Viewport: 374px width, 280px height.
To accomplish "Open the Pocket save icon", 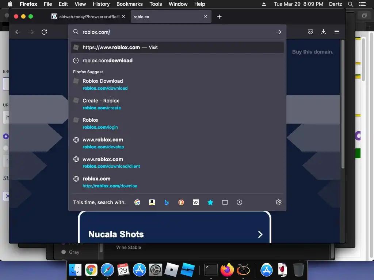I will pyautogui.click(x=310, y=32).
